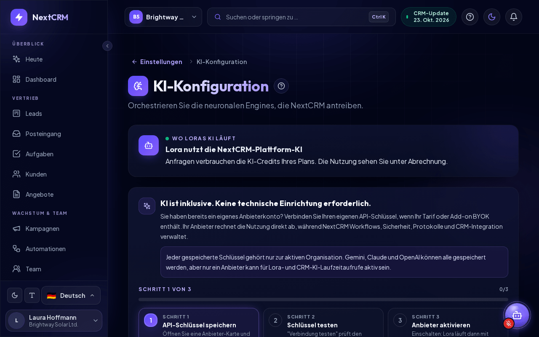
Task: Click the search magnifier icon
Action: click(218, 17)
